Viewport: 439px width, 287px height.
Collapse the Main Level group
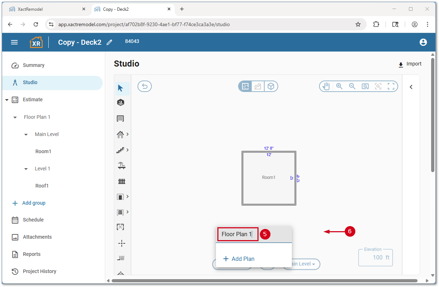[x=26, y=135]
